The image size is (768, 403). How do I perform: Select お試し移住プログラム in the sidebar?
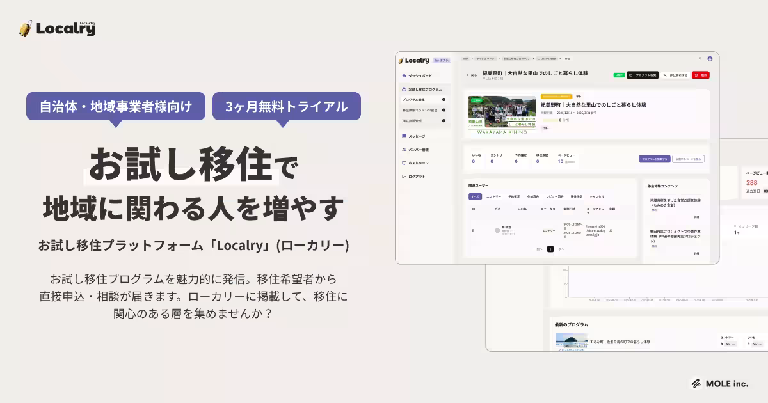424,88
